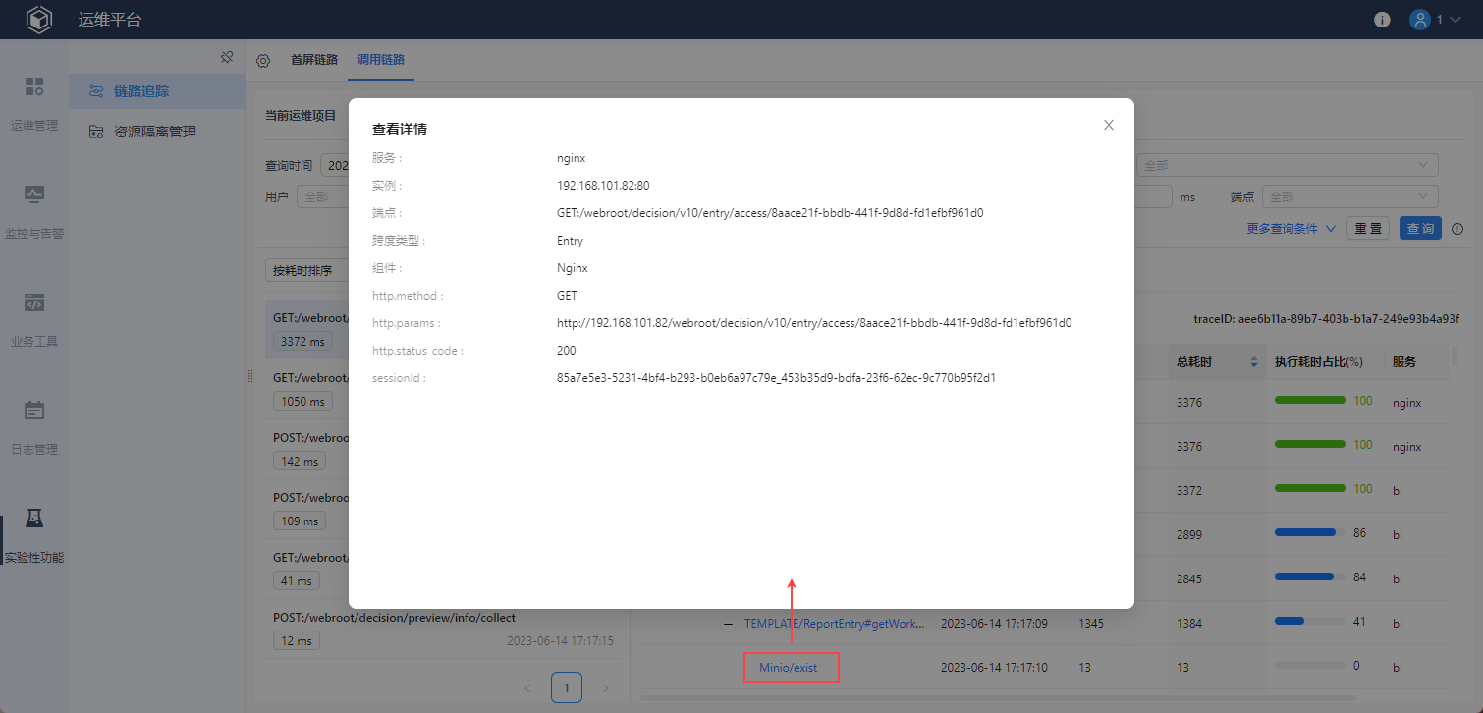The height and width of the screenshot is (713, 1483).
Task: Open 运维管理 in the left sidebar
Action: click(34, 102)
